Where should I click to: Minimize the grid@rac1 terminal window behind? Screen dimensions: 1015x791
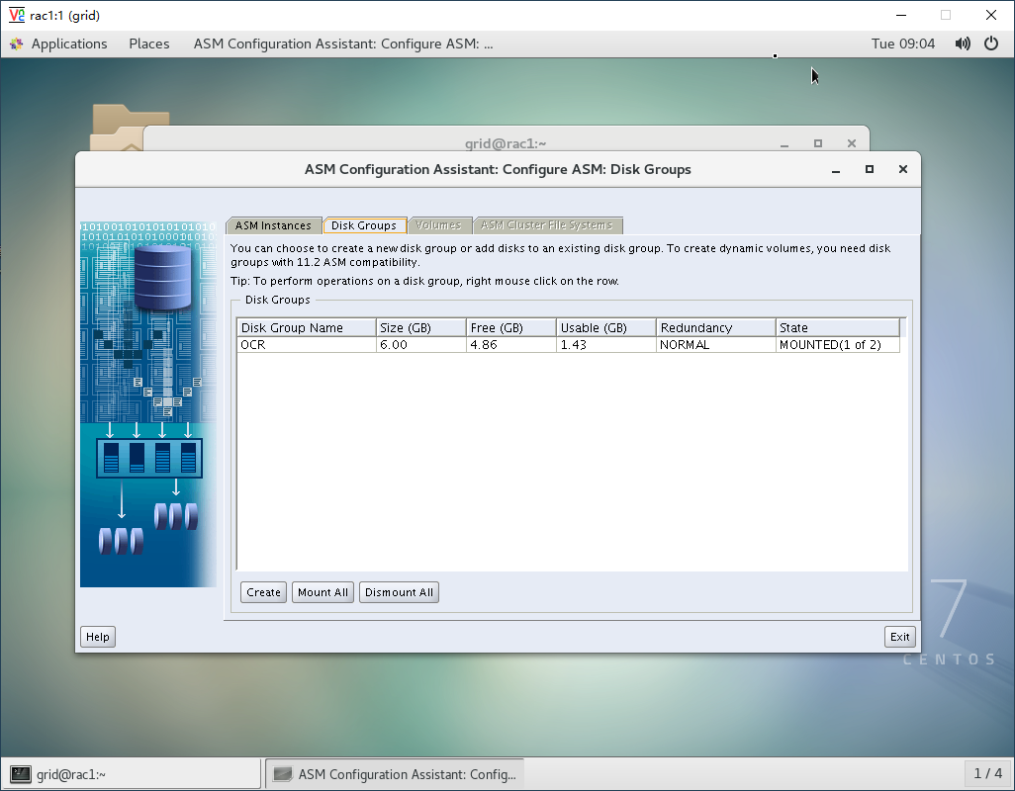click(784, 145)
